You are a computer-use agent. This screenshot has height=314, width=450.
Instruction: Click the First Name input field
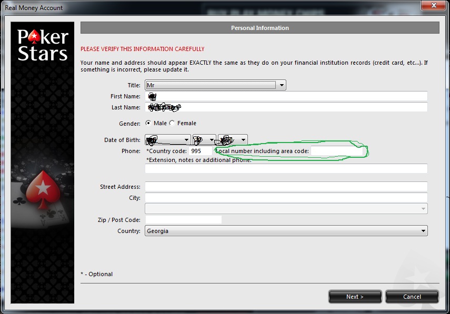(x=286, y=96)
